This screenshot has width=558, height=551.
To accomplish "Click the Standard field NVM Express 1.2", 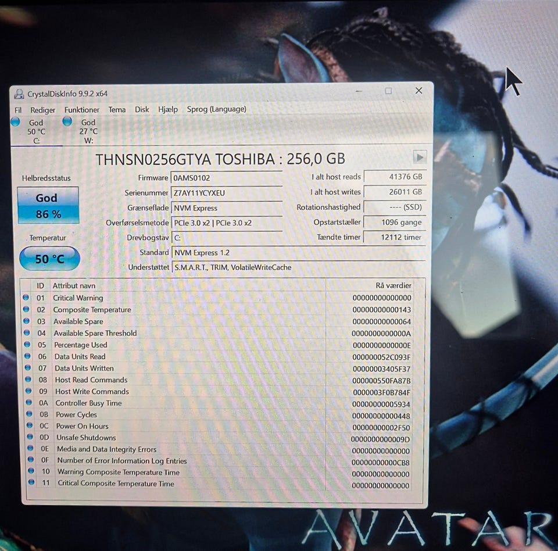I will click(x=298, y=252).
